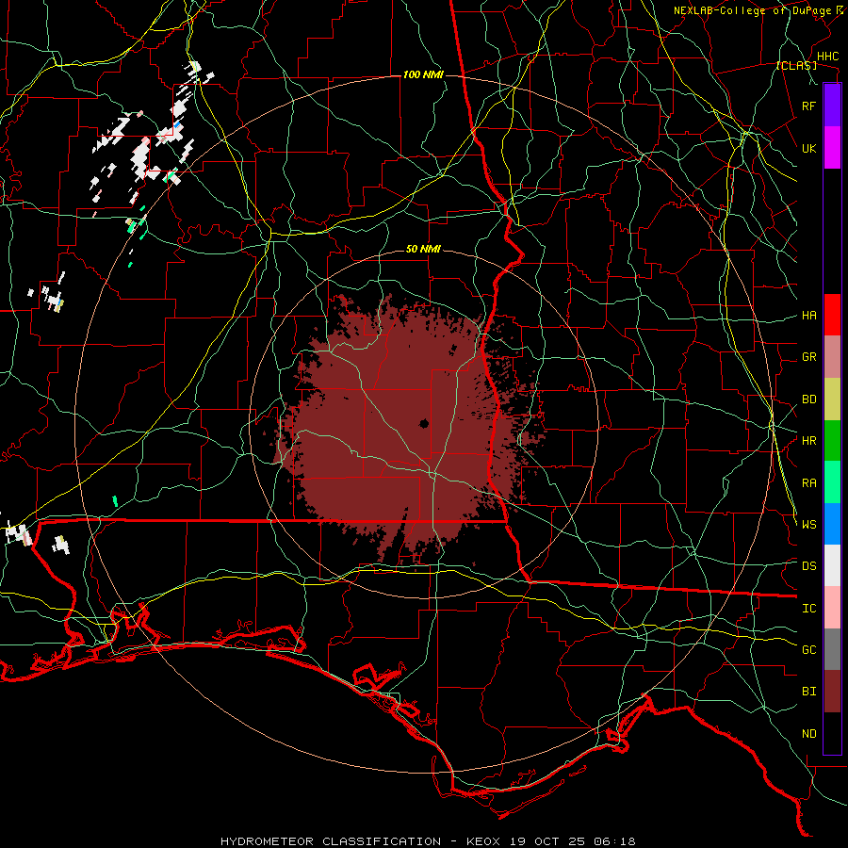This screenshot has width=848, height=848.
Task: Click the "GR" legend label
Action: 809,357
